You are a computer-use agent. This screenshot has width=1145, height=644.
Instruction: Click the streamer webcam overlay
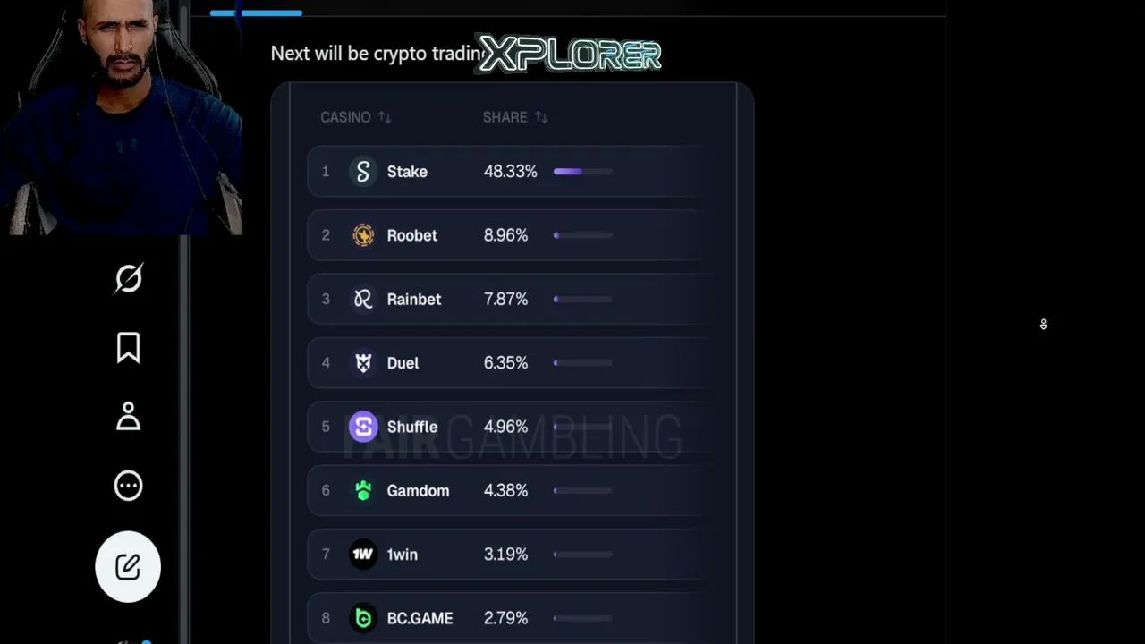click(x=121, y=117)
